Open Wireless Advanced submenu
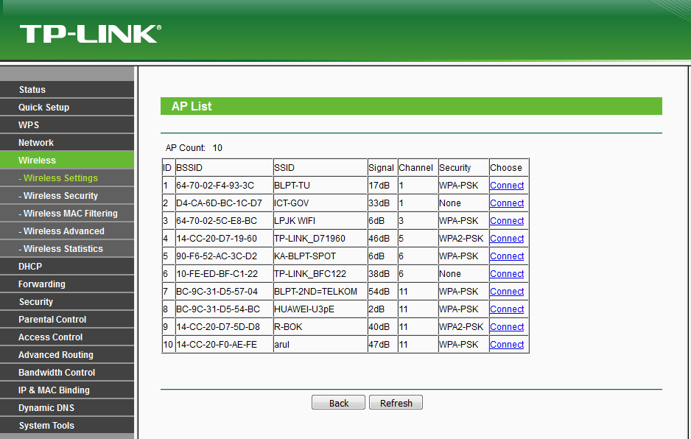 tap(67, 231)
